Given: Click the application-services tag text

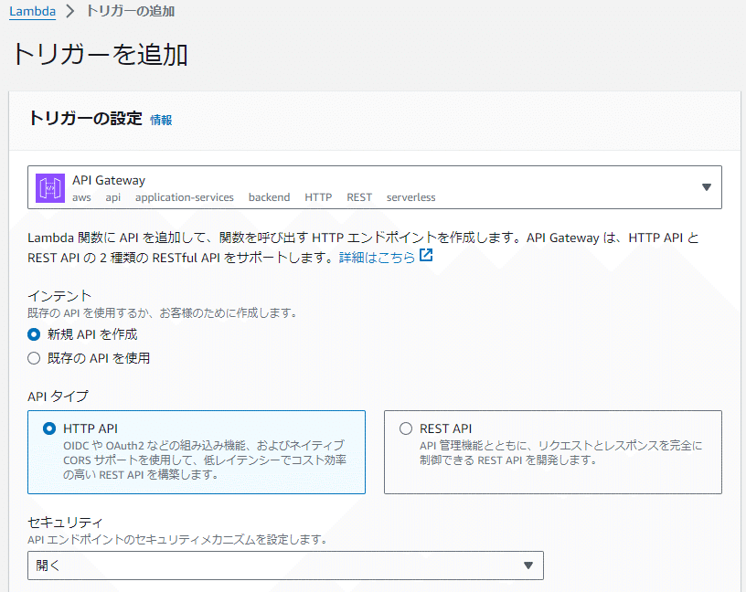Looking at the screenshot, I should [185, 197].
